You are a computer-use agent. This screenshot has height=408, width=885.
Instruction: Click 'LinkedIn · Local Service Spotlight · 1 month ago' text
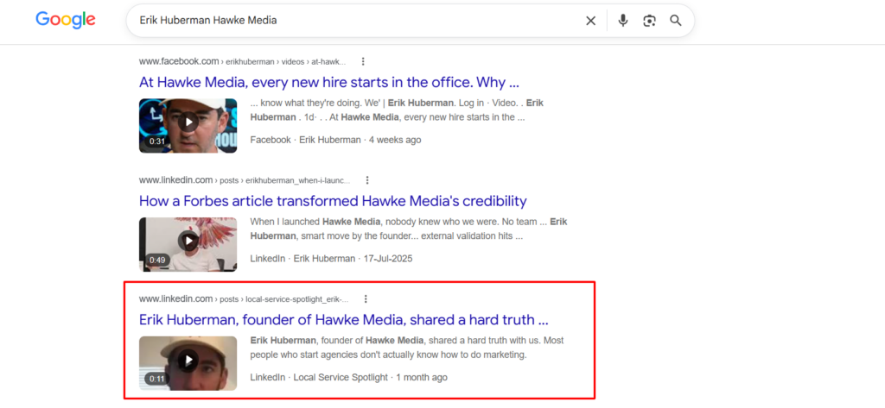(x=349, y=378)
